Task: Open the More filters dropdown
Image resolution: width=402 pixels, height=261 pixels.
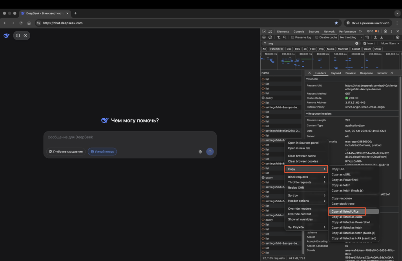Action: tap(390, 43)
